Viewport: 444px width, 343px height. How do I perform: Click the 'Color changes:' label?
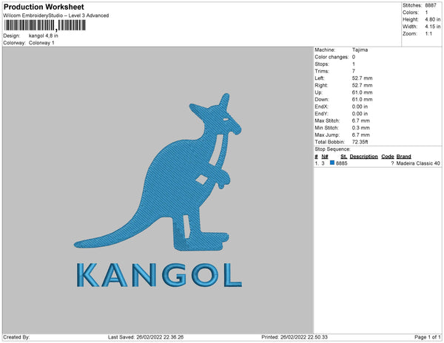click(332, 57)
